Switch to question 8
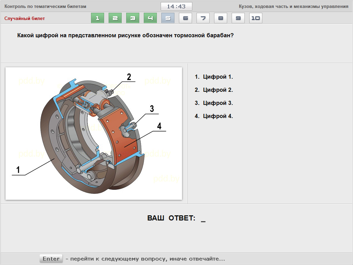 tap(221, 18)
